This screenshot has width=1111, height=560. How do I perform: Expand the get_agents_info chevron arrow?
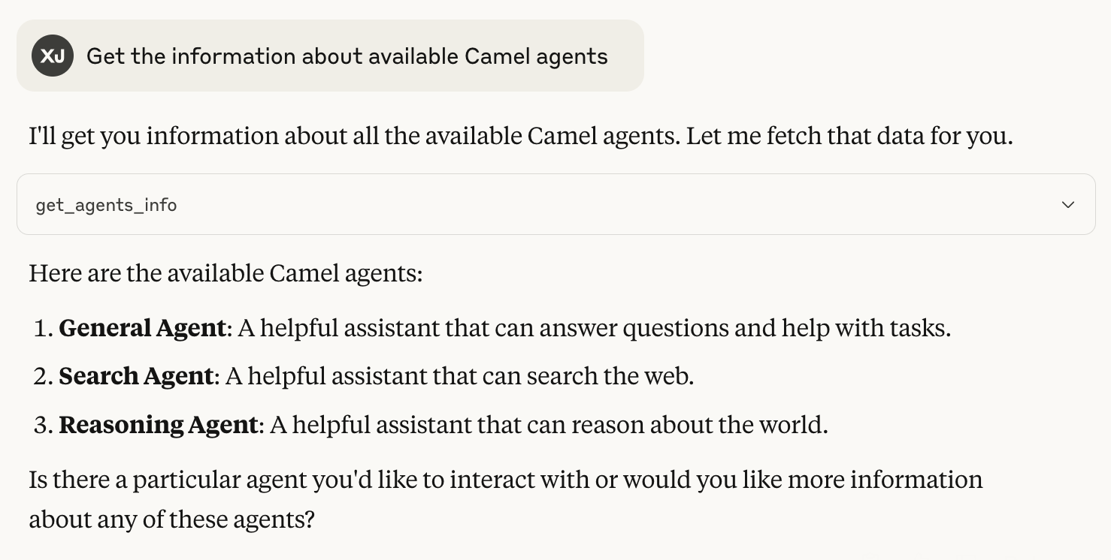(x=1067, y=205)
